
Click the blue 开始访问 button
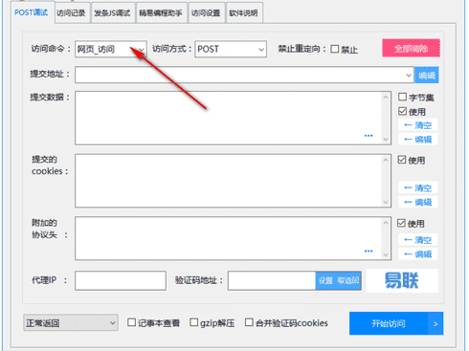click(x=389, y=323)
